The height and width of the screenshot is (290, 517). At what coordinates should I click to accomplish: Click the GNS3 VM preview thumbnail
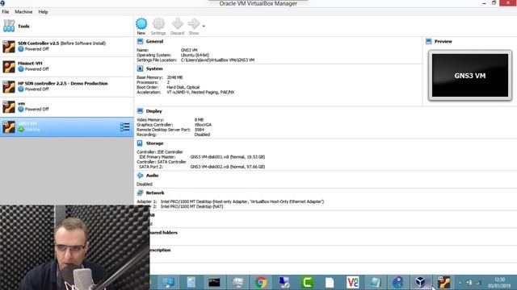coord(470,76)
